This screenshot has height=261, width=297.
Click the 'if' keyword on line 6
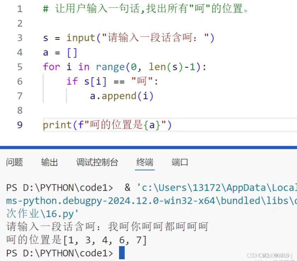click(x=72, y=81)
